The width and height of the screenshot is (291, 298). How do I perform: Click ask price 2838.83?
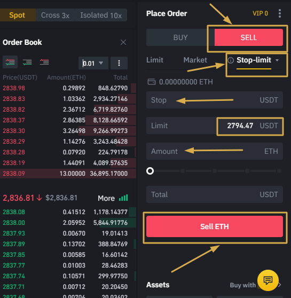(x=14, y=99)
